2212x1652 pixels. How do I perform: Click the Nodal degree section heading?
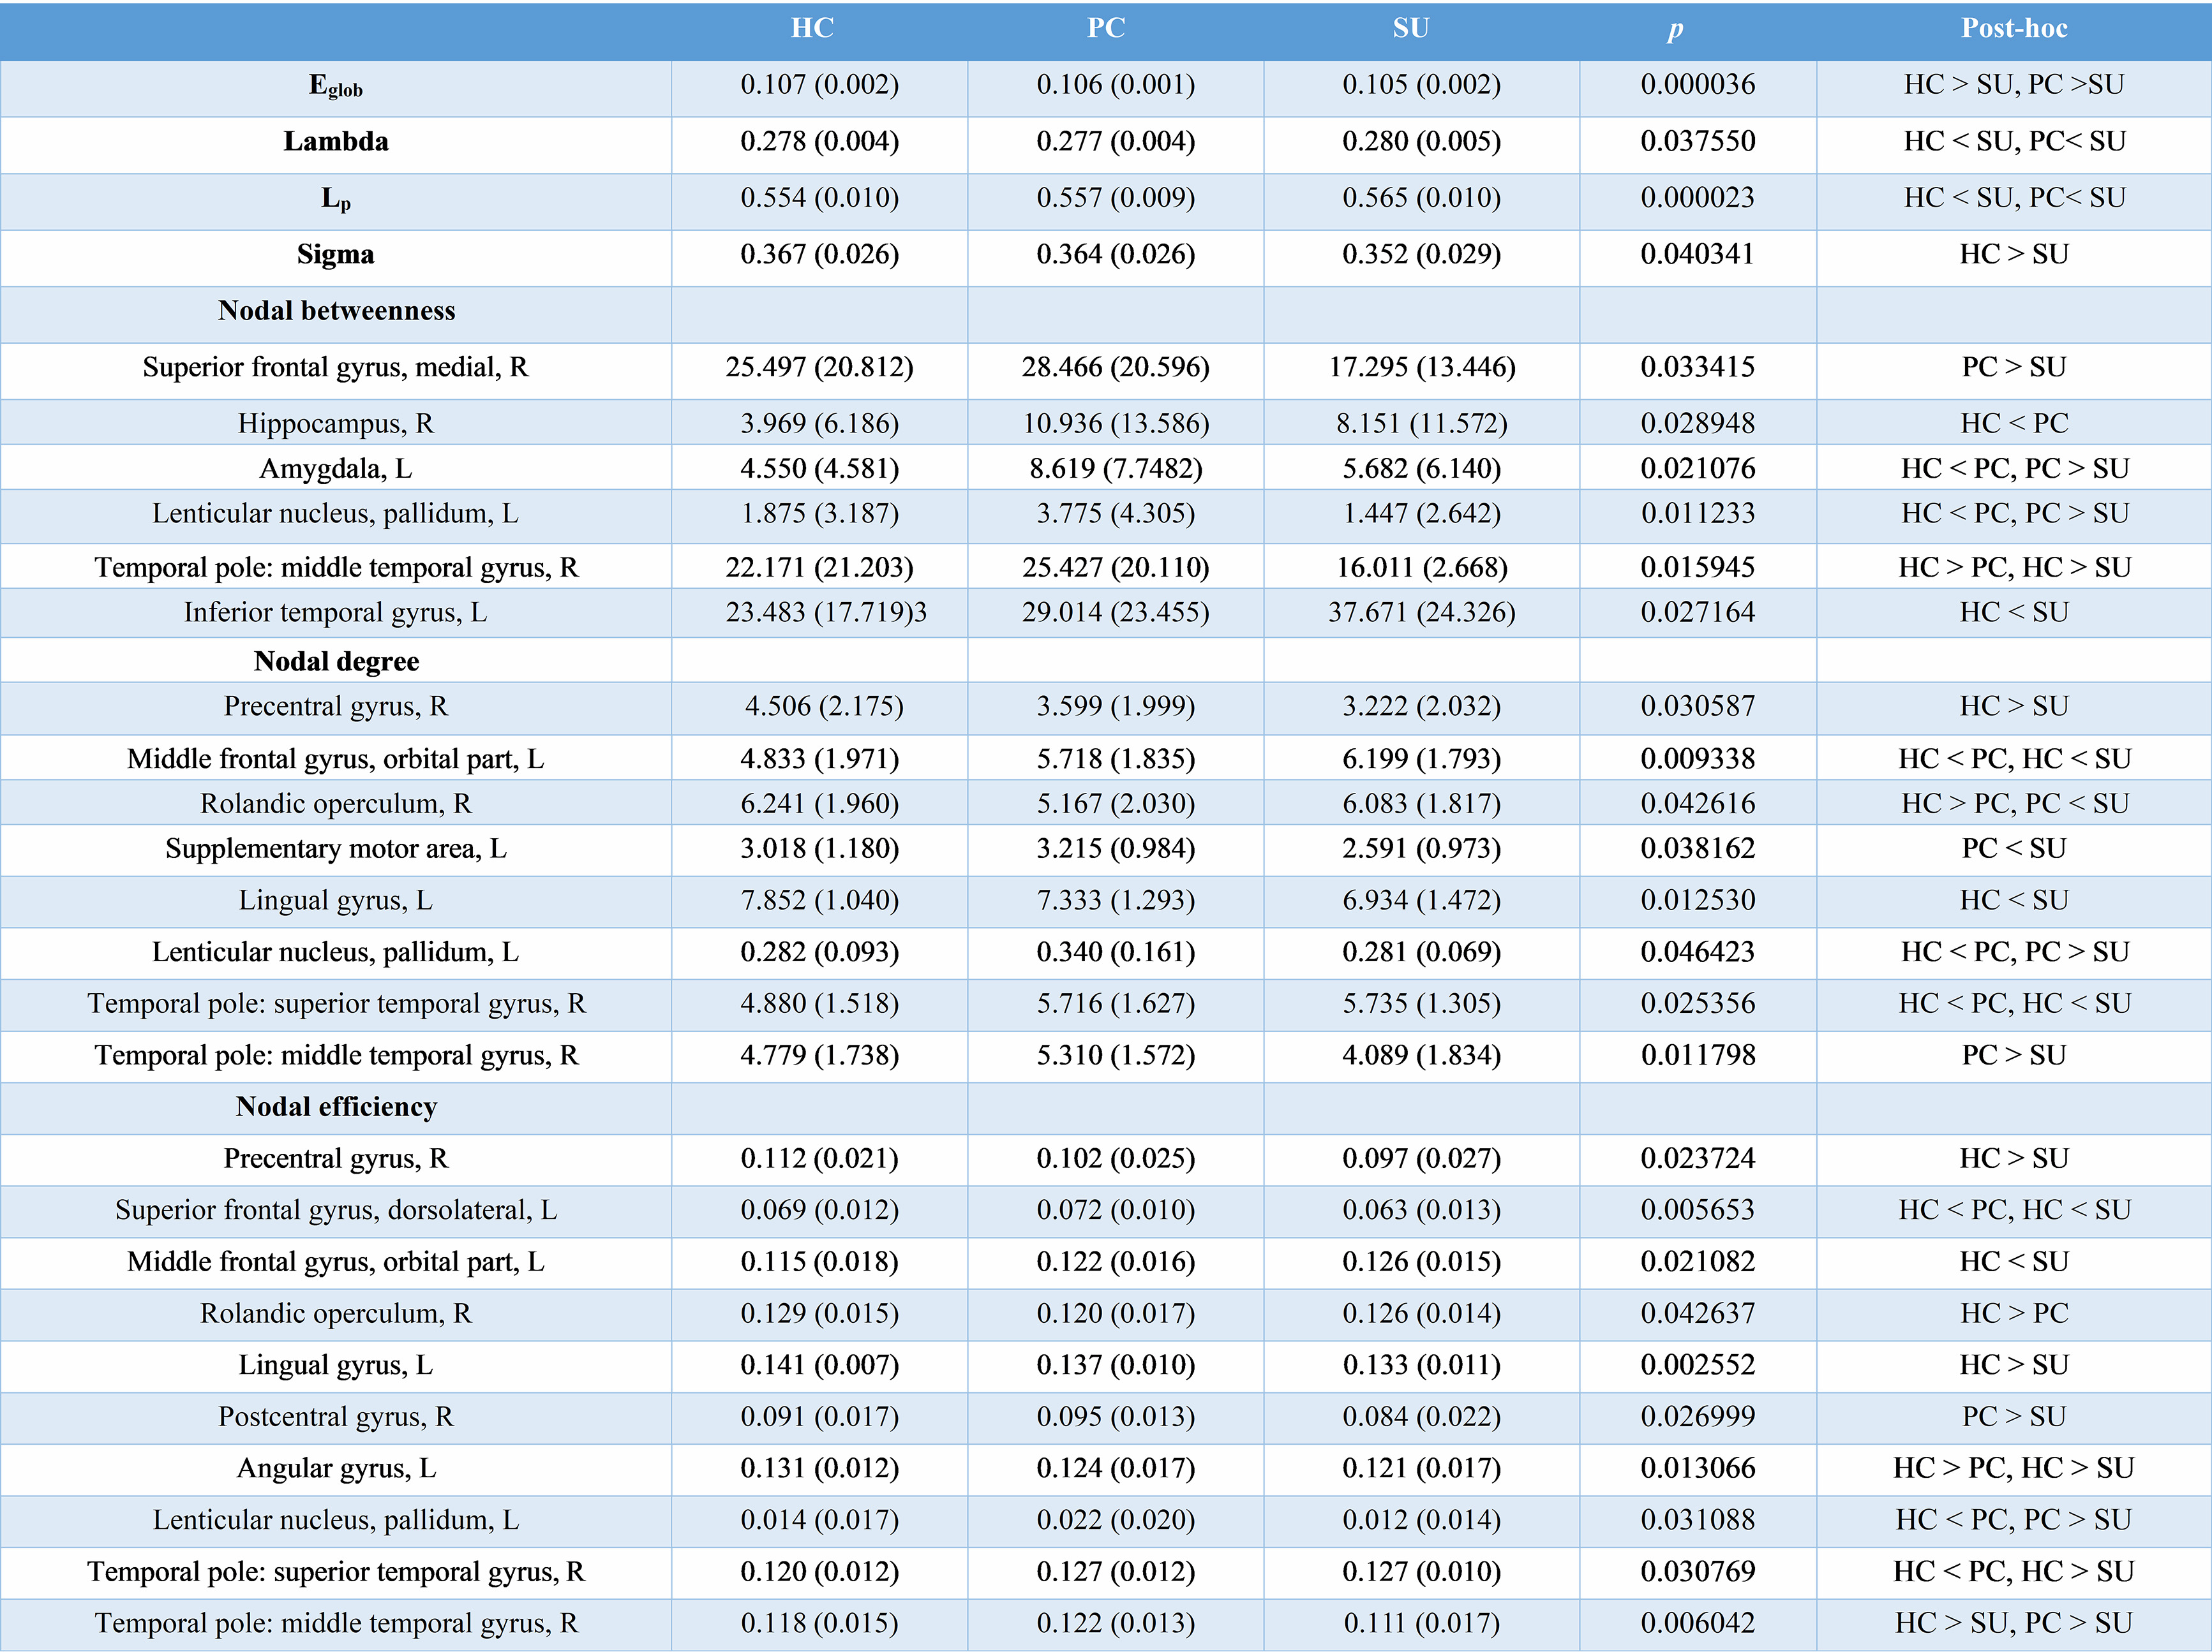click(x=335, y=661)
